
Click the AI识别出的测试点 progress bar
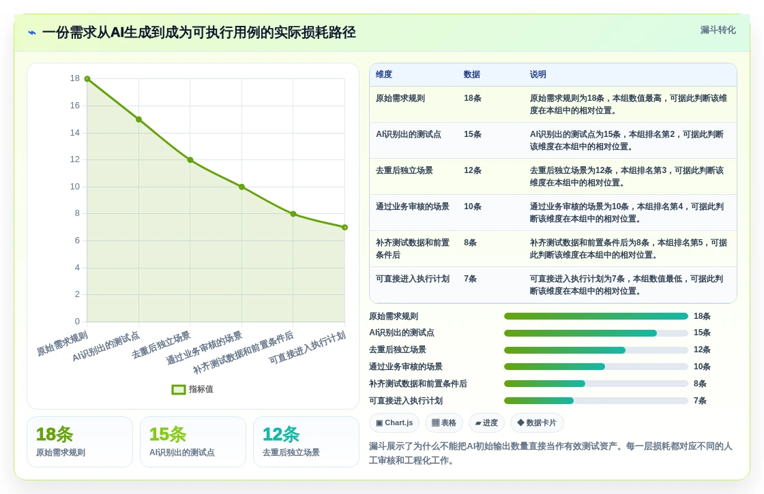pyautogui.click(x=596, y=333)
